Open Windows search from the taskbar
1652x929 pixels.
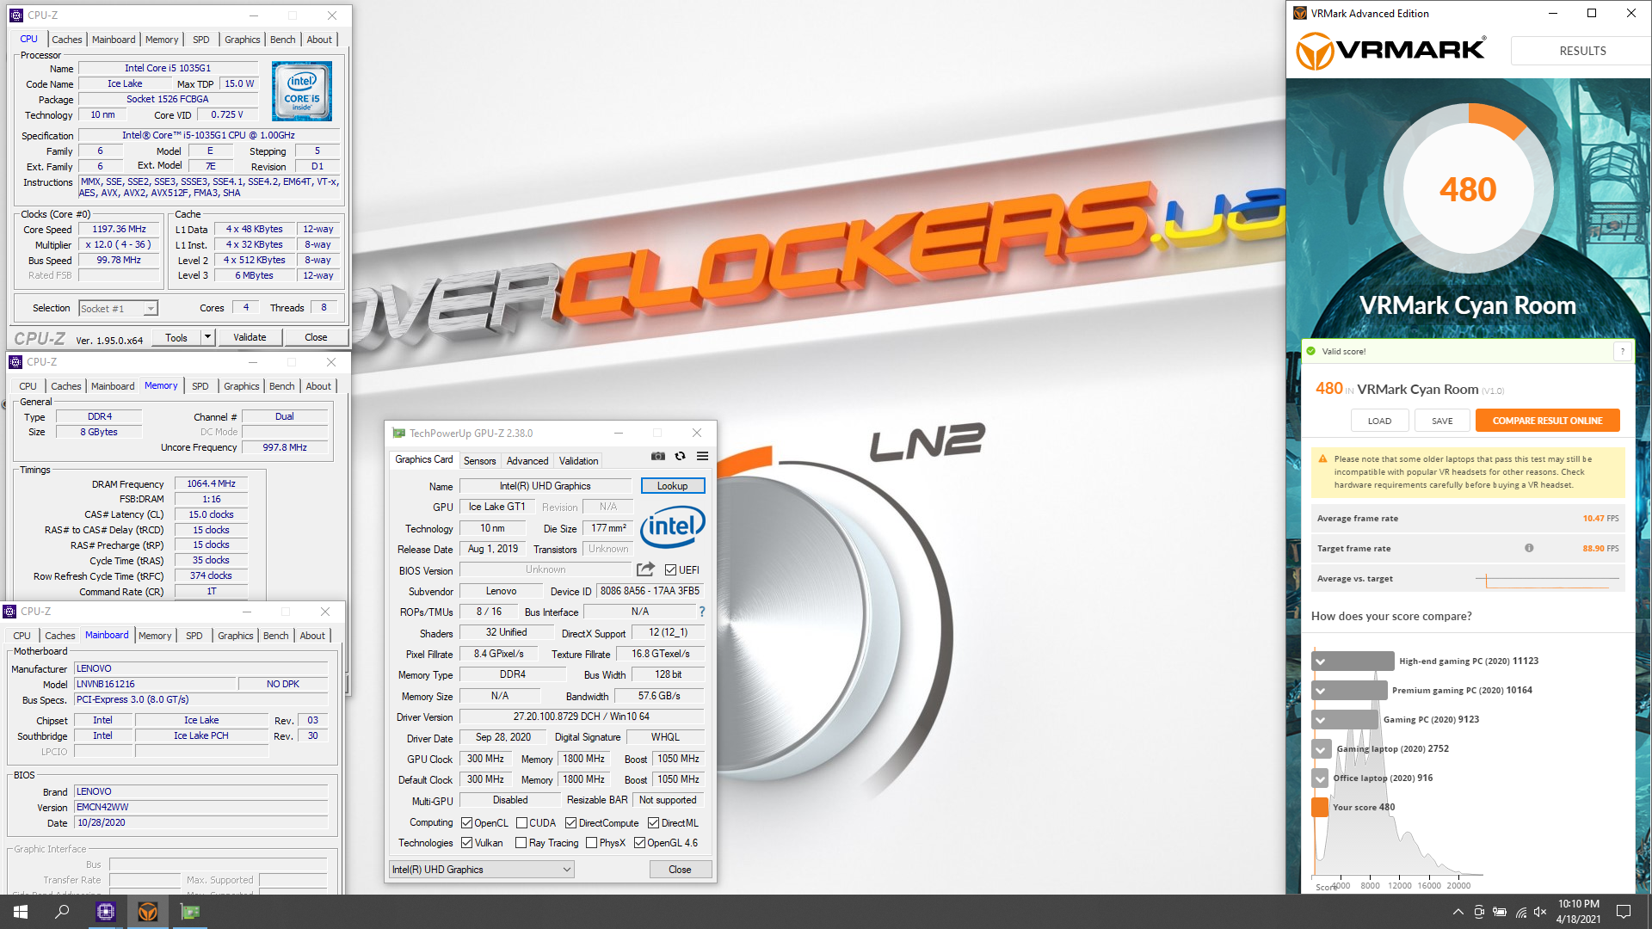[x=62, y=912]
